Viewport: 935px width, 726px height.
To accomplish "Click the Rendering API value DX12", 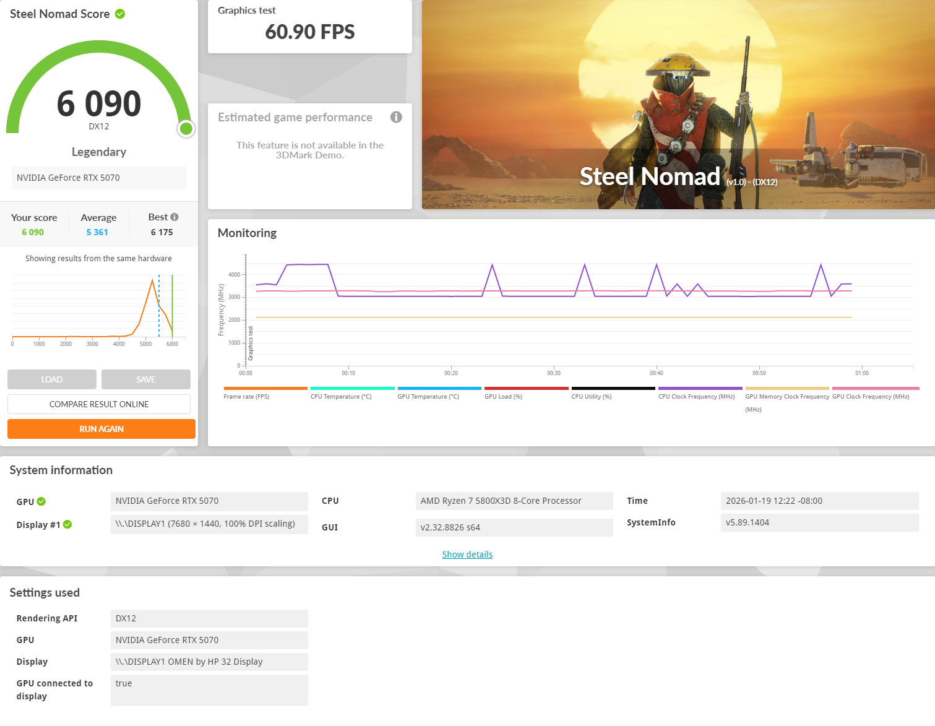I will pyautogui.click(x=209, y=618).
